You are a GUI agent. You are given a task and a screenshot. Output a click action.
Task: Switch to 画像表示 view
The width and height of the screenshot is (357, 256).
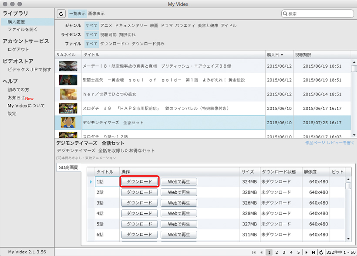96,14
